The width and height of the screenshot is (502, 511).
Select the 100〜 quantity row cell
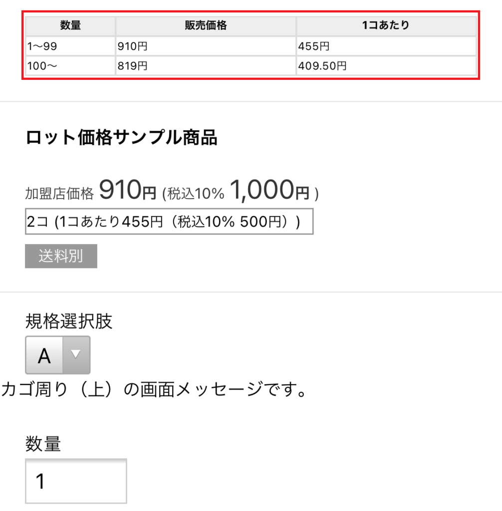pyautogui.click(x=70, y=66)
